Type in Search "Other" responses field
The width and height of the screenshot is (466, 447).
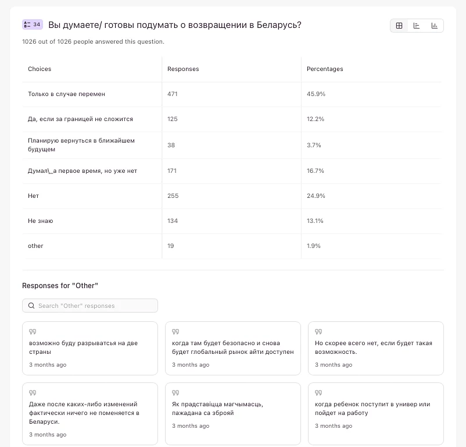point(96,306)
